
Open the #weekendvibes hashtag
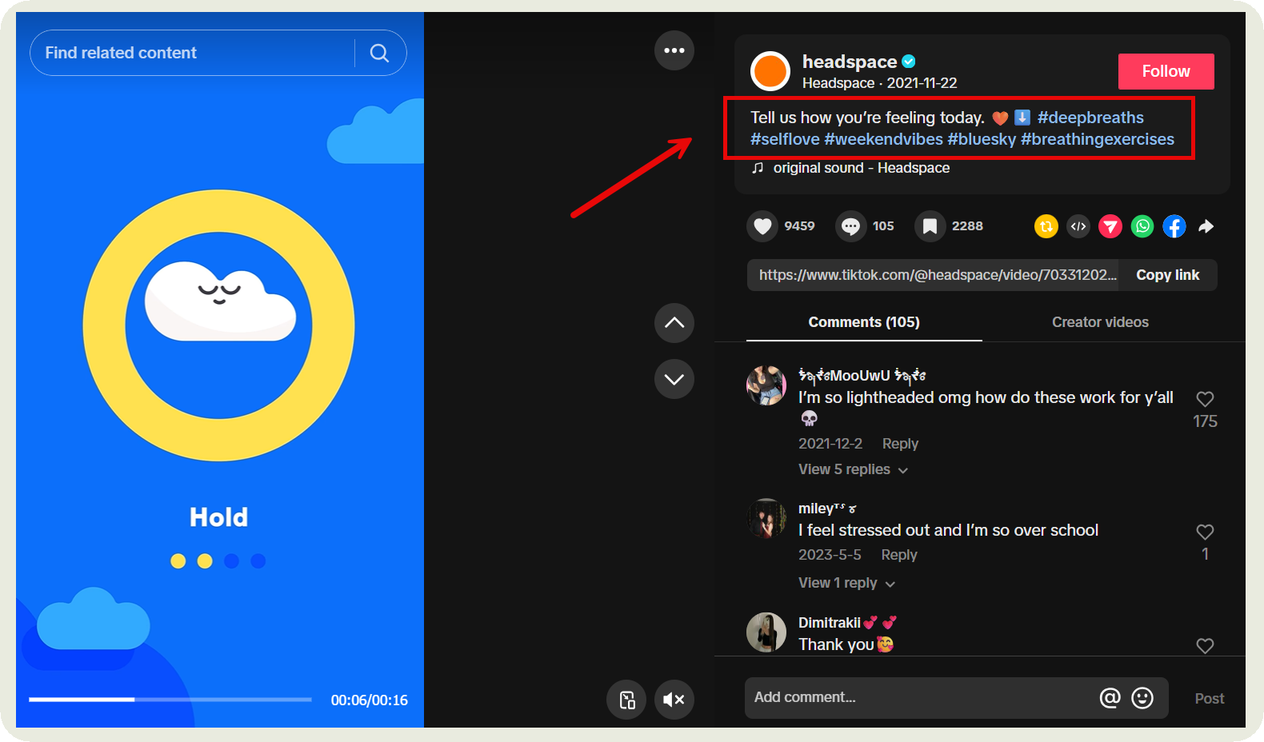tap(883, 139)
